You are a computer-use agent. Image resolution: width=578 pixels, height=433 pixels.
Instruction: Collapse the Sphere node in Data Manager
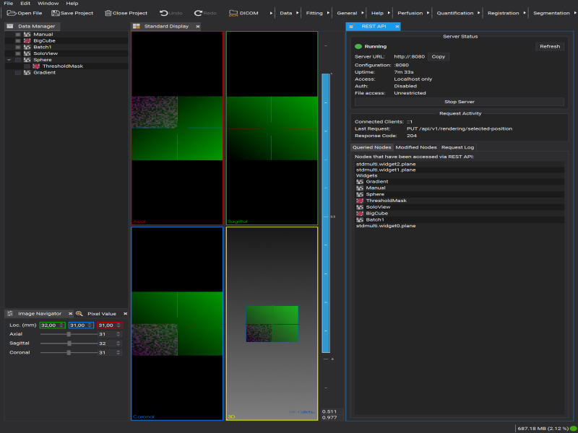click(9, 60)
